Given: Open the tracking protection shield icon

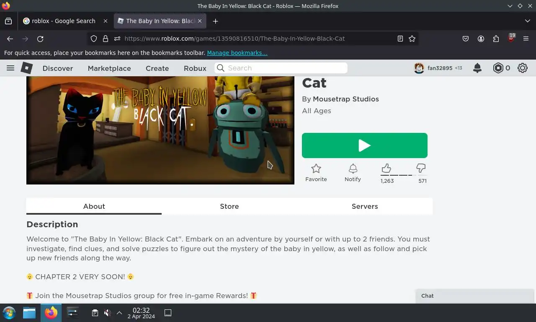Looking at the screenshot, I should click(x=94, y=39).
